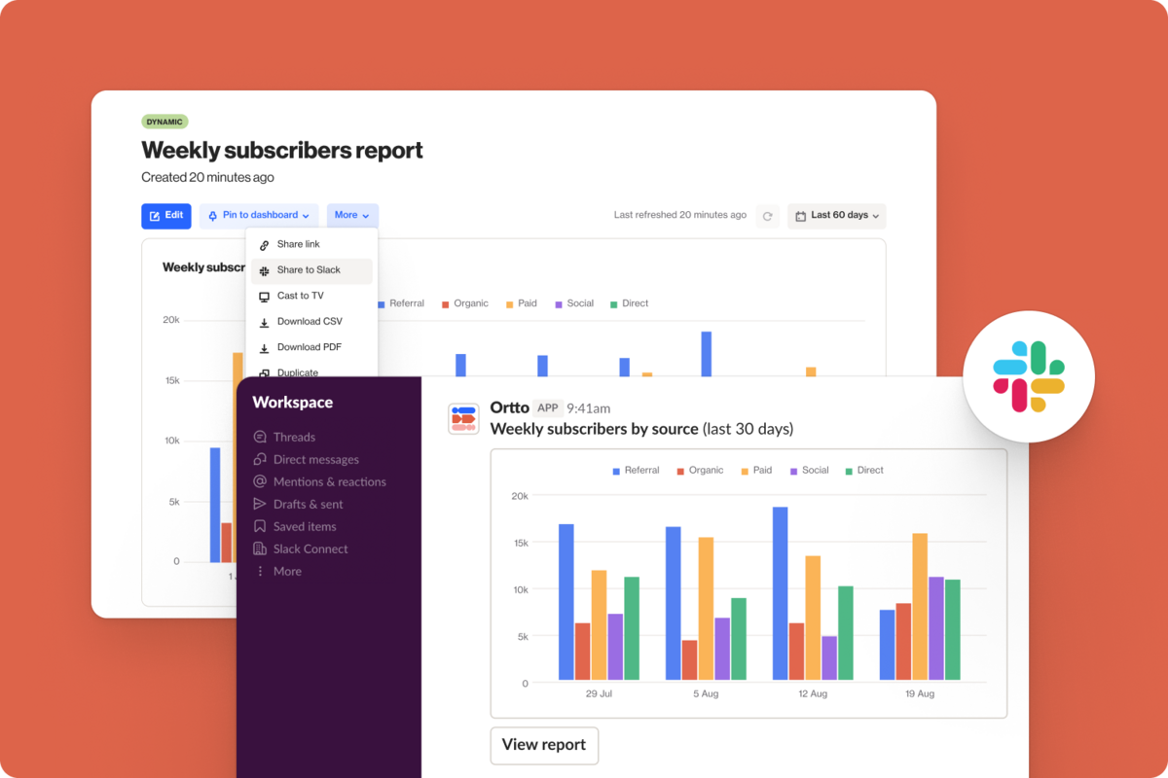The width and height of the screenshot is (1168, 778).
Task: Click the Ortto app avatar icon
Action: (x=463, y=418)
